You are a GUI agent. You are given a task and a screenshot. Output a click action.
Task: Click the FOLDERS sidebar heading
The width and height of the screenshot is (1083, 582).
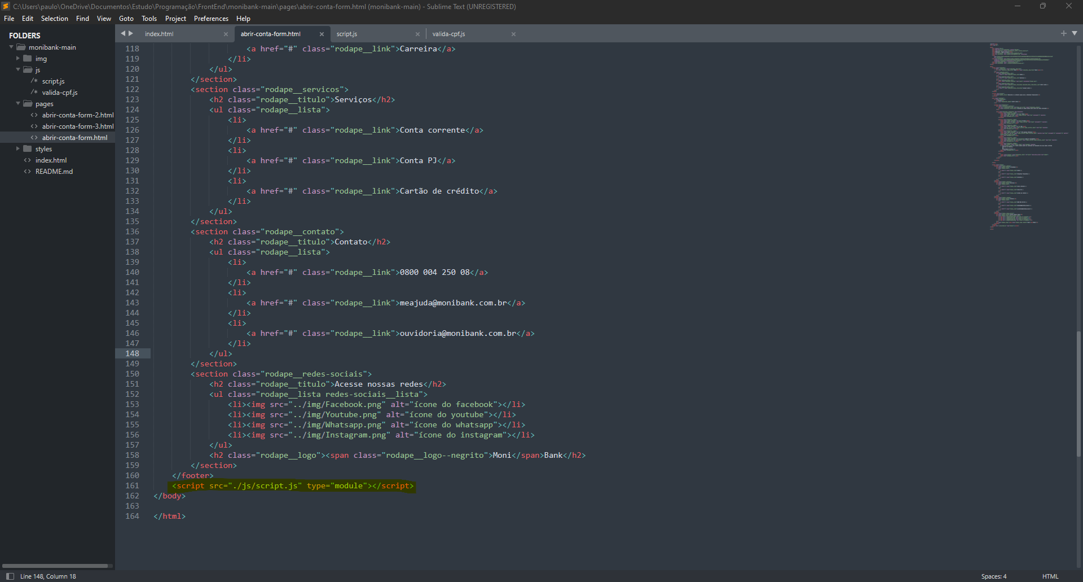(25, 36)
